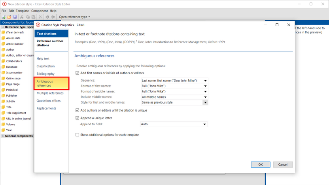Open the Help text section
This screenshot has width=329, height=185.
43,59
